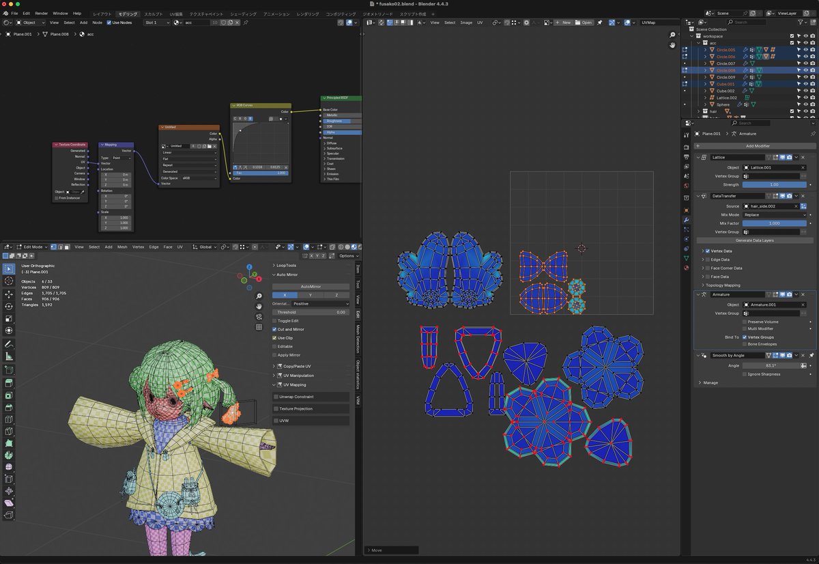Screen dimensions: 819x564
Task: Enable the Apply Mirror checkbox
Action: pyautogui.click(x=274, y=355)
